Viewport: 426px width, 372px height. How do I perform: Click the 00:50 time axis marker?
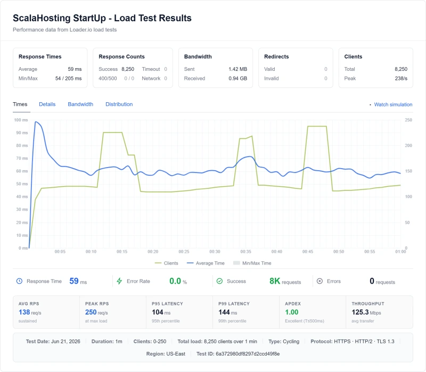339,252
